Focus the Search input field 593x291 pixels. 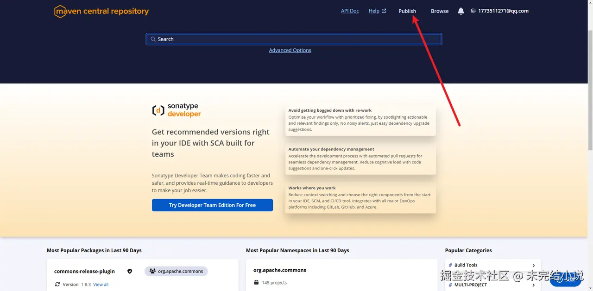tap(294, 39)
